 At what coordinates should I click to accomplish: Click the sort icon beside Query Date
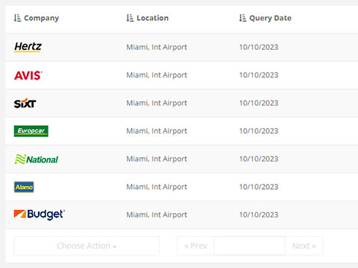tap(242, 18)
